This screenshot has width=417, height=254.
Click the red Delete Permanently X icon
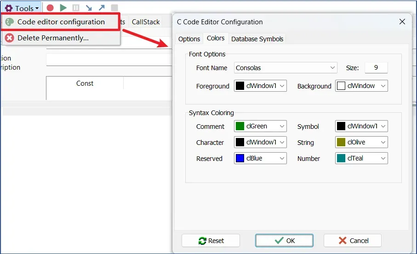coord(10,38)
